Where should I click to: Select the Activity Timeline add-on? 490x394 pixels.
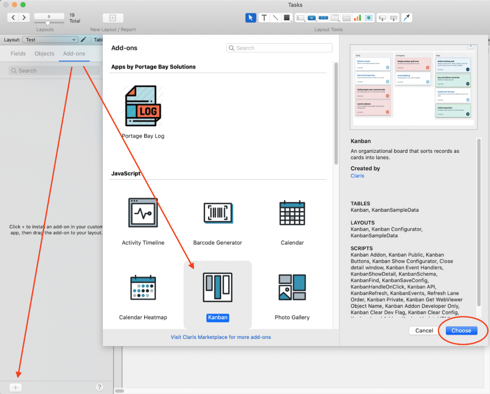point(143,221)
